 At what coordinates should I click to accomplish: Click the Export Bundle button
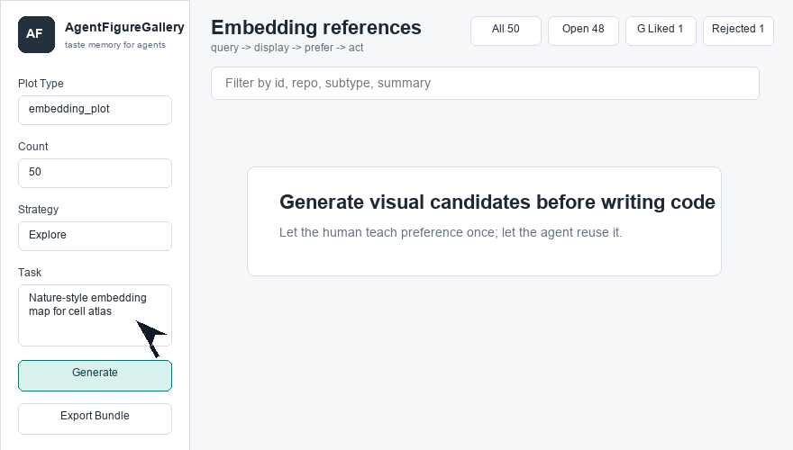(x=96, y=418)
